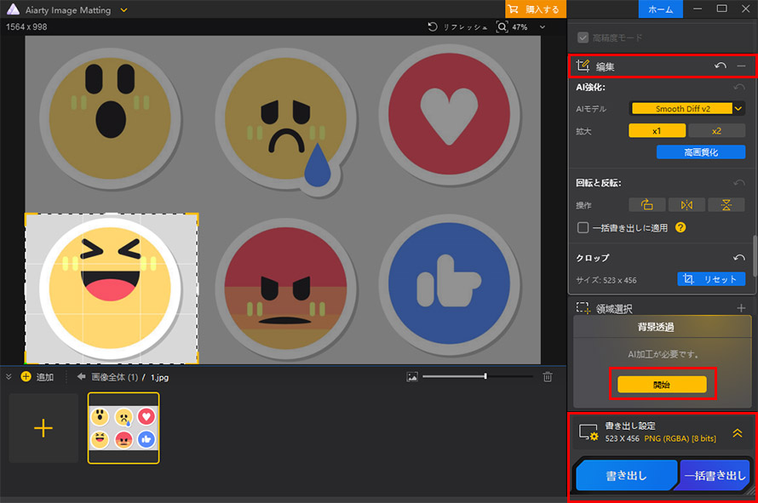This screenshot has height=503, width=758.
Task: Click the 開始 start button
Action: 662,385
